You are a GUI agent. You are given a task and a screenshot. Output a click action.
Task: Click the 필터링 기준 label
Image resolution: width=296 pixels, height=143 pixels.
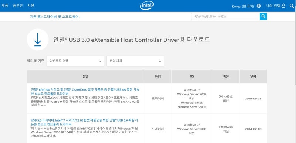pos(36,61)
